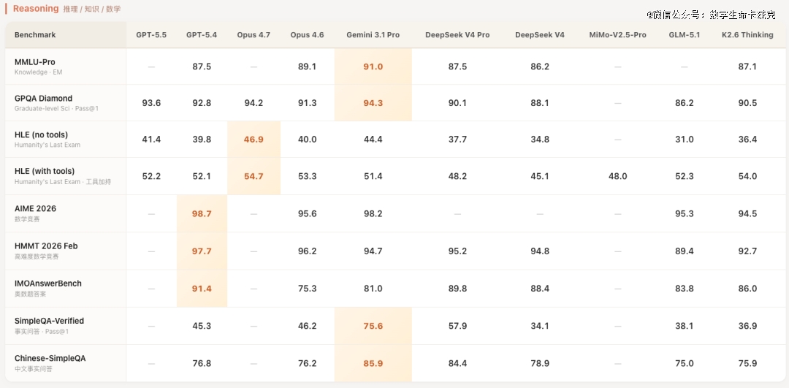Click the highlighted 91.0 MMLU-Pro score
This screenshot has height=388, width=789.
click(373, 66)
